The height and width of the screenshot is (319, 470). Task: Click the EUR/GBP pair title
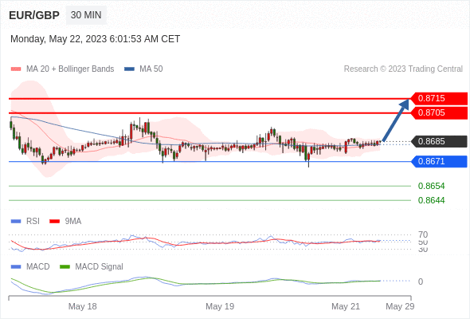point(34,15)
